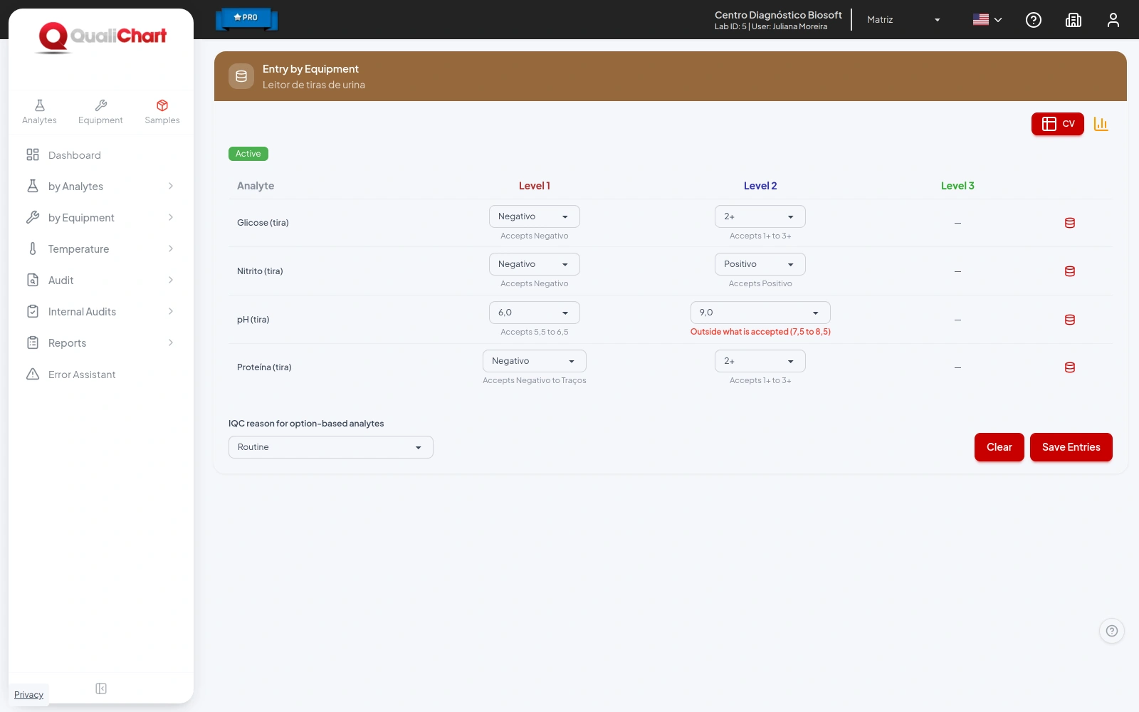Click the help question mark icon in header
This screenshot has height=712, width=1139.
[x=1034, y=20]
